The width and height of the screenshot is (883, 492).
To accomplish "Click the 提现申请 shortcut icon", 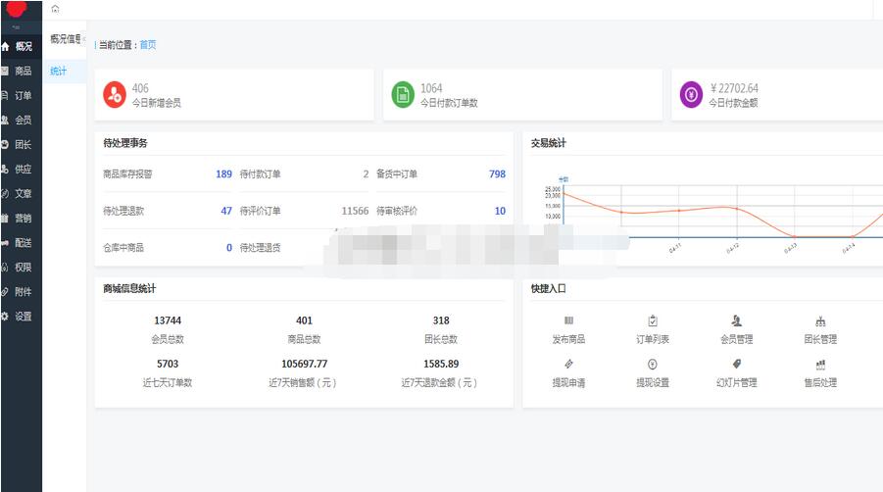I will [x=568, y=365].
